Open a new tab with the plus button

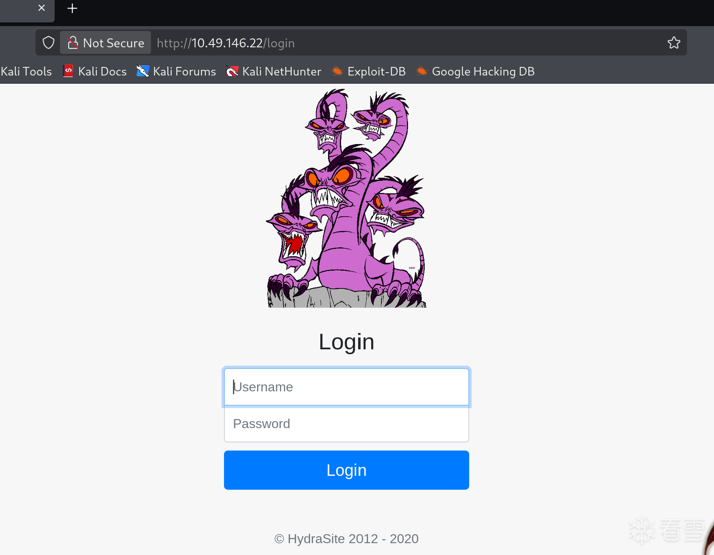pyautogui.click(x=72, y=8)
